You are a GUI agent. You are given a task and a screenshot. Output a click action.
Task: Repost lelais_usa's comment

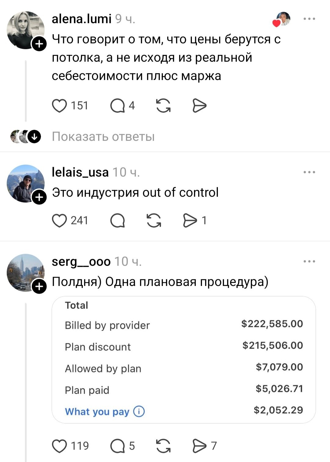[x=154, y=221]
